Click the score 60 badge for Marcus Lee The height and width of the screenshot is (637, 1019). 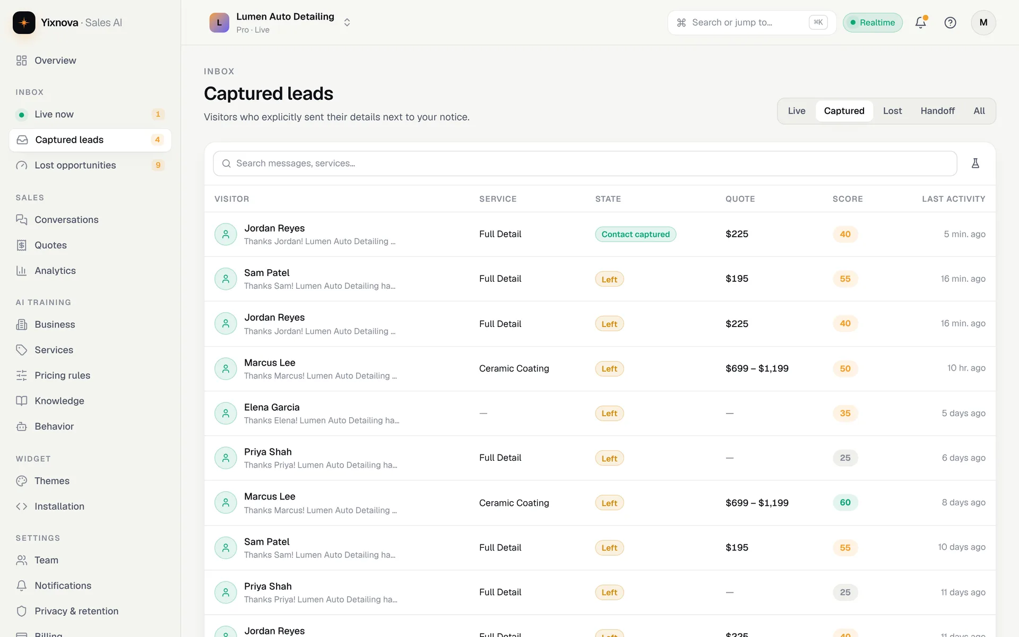(x=845, y=503)
